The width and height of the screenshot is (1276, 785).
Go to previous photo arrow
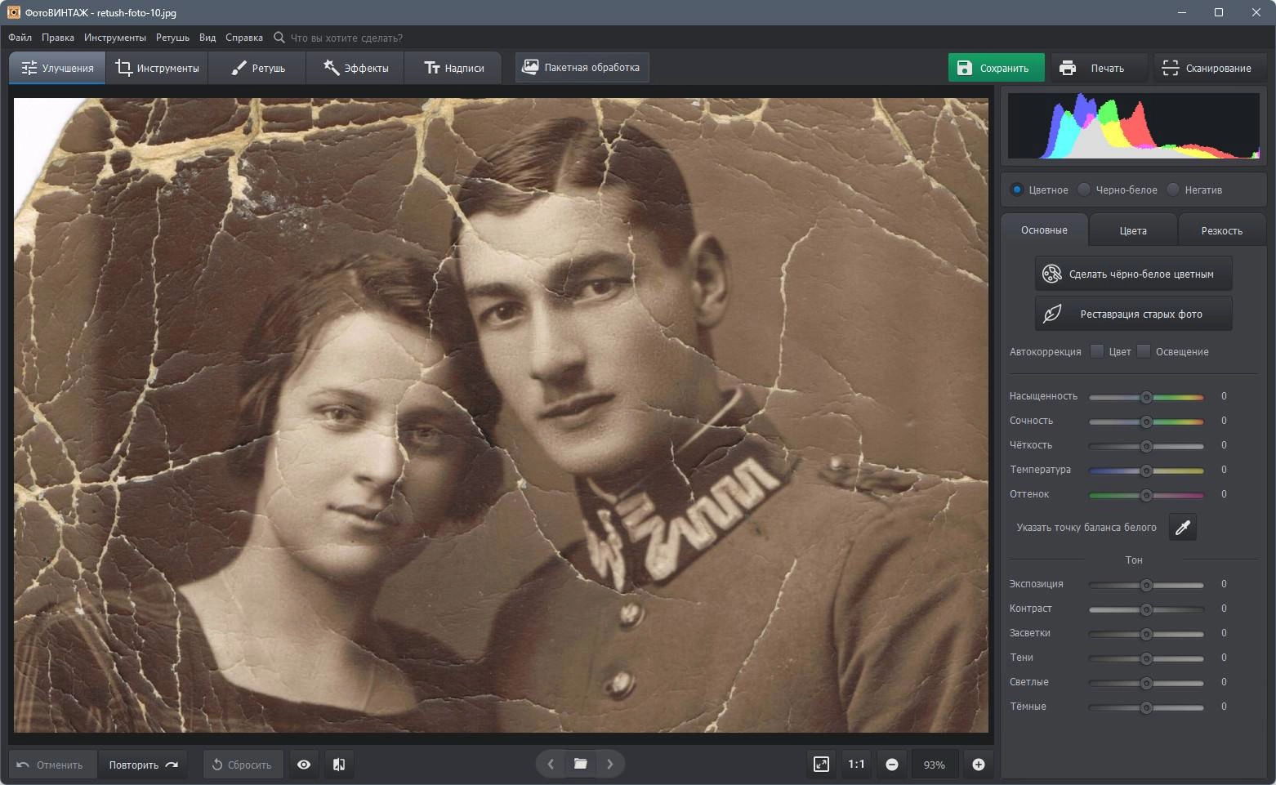(551, 764)
